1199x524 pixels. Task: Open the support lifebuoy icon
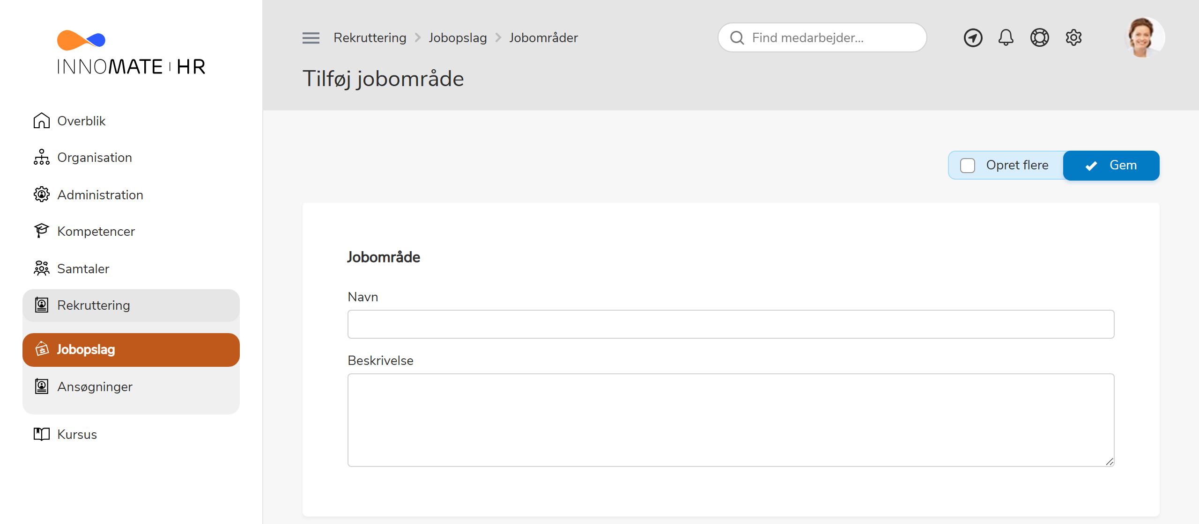(1039, 37)
